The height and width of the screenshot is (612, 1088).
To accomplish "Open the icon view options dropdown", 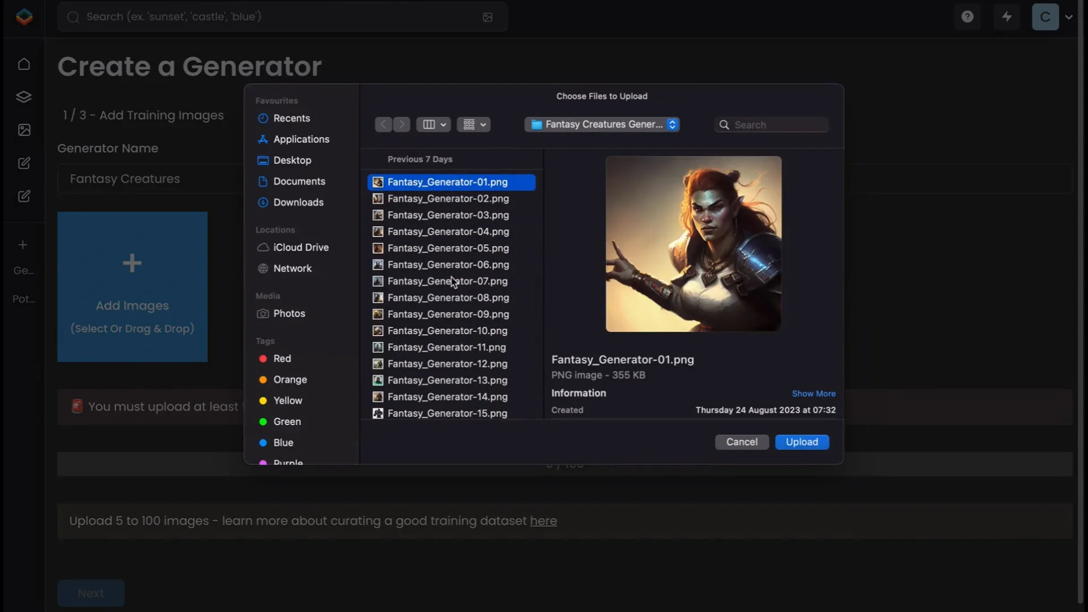I will [x=474, y=124].
